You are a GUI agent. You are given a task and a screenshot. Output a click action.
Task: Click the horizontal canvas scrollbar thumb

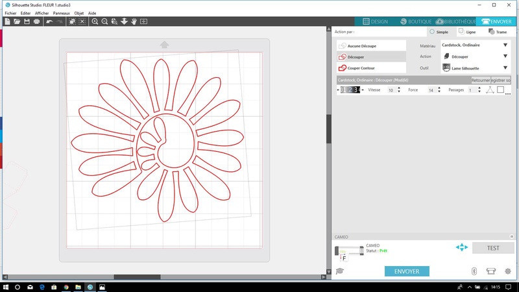coord(137,277)
